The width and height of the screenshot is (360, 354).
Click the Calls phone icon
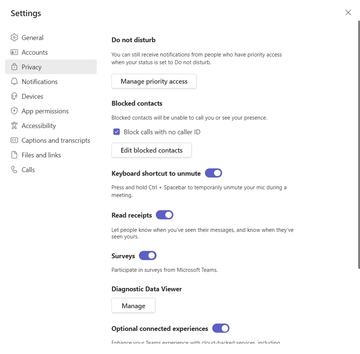(x=14, y=169)
